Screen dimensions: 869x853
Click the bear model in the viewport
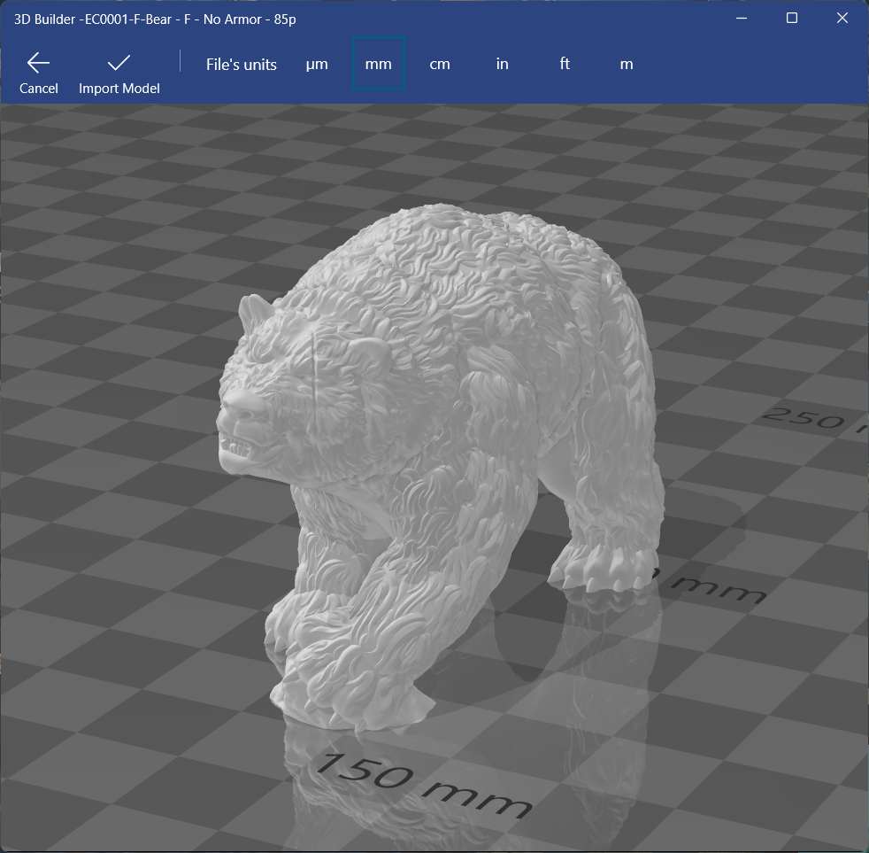(x=438, y=466)
